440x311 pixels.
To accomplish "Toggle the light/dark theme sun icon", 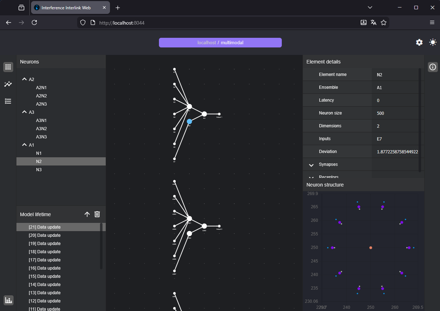I will click(433, 42).
